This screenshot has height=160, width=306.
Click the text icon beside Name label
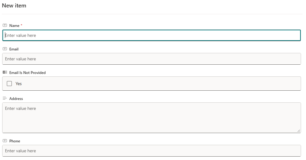[x=5, y=25]
